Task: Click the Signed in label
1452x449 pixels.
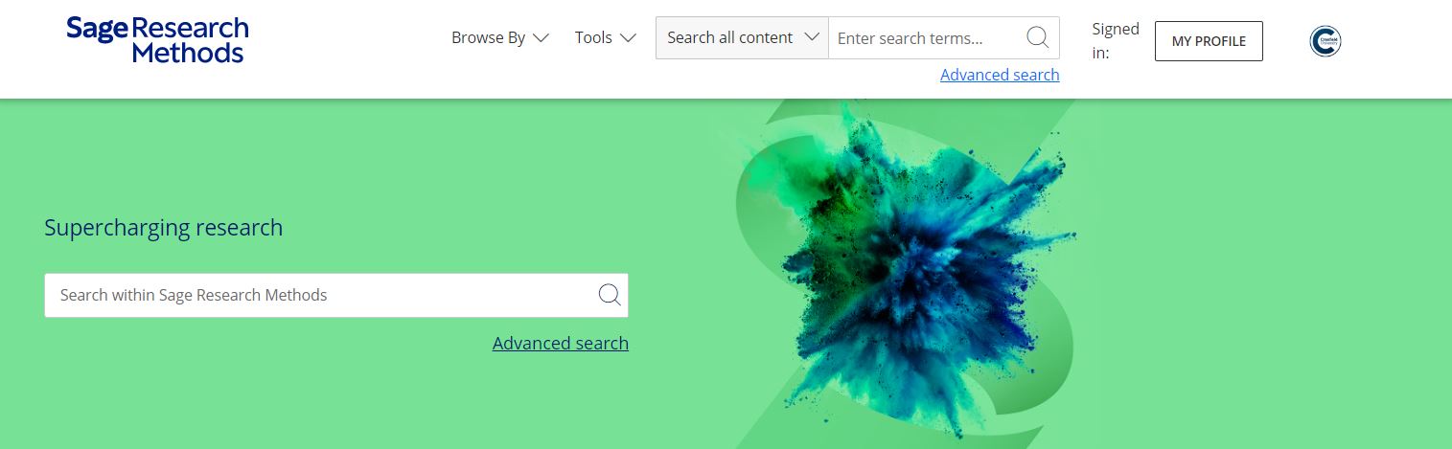Action: (x=1116, y=41)
